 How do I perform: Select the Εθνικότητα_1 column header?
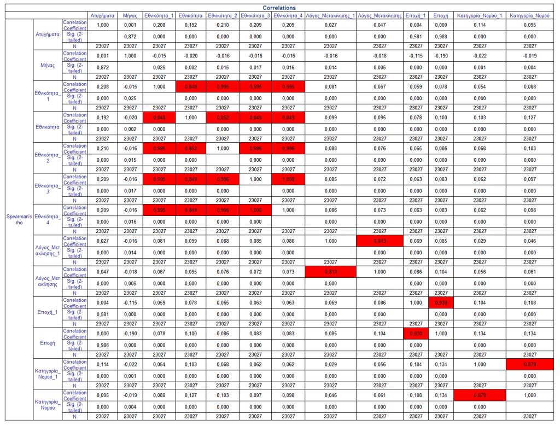click(159, 16)
